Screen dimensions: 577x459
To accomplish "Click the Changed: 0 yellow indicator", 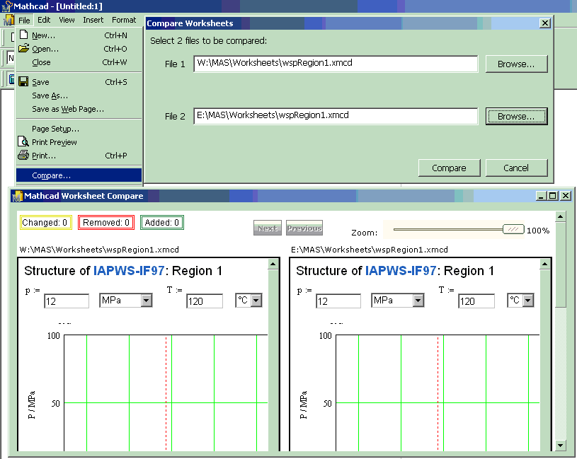I will coord(45,222).
